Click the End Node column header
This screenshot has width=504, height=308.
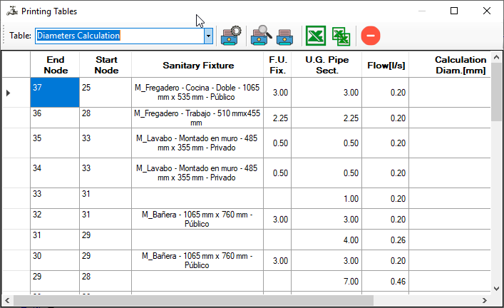pos(55,65)
